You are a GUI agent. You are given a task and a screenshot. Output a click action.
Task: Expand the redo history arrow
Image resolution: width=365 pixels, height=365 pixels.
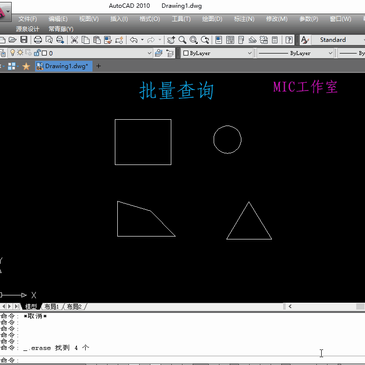pyautogui.click(x=160, y=40)
